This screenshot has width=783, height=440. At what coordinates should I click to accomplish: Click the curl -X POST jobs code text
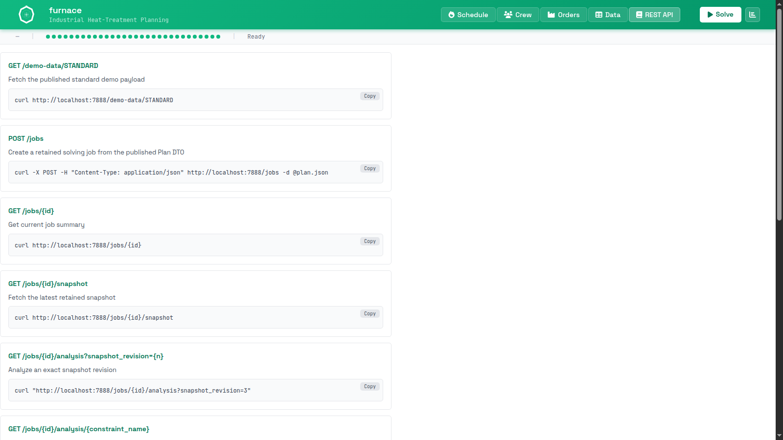(171, 173)
